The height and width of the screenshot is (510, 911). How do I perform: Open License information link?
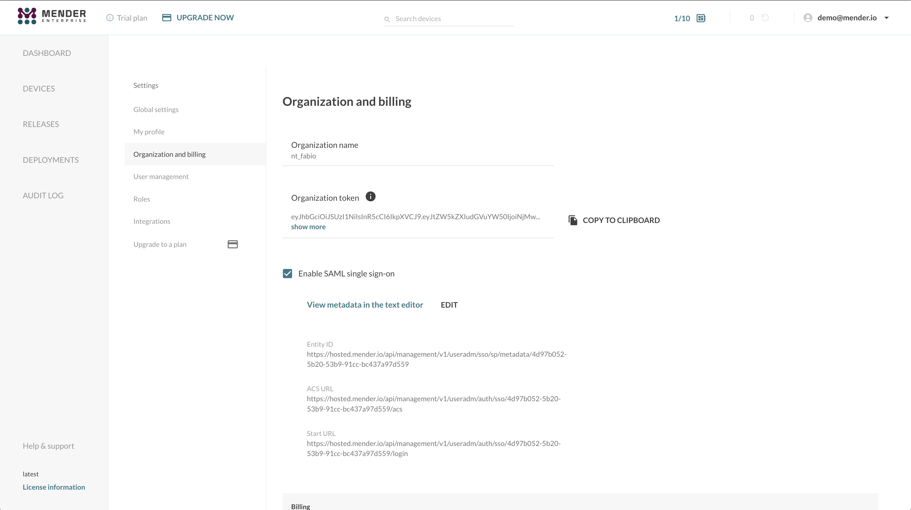pos(54,487)
